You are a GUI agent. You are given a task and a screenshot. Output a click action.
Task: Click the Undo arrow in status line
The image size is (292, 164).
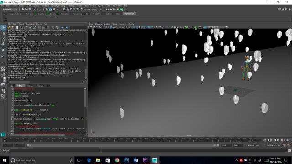[33, 9]
